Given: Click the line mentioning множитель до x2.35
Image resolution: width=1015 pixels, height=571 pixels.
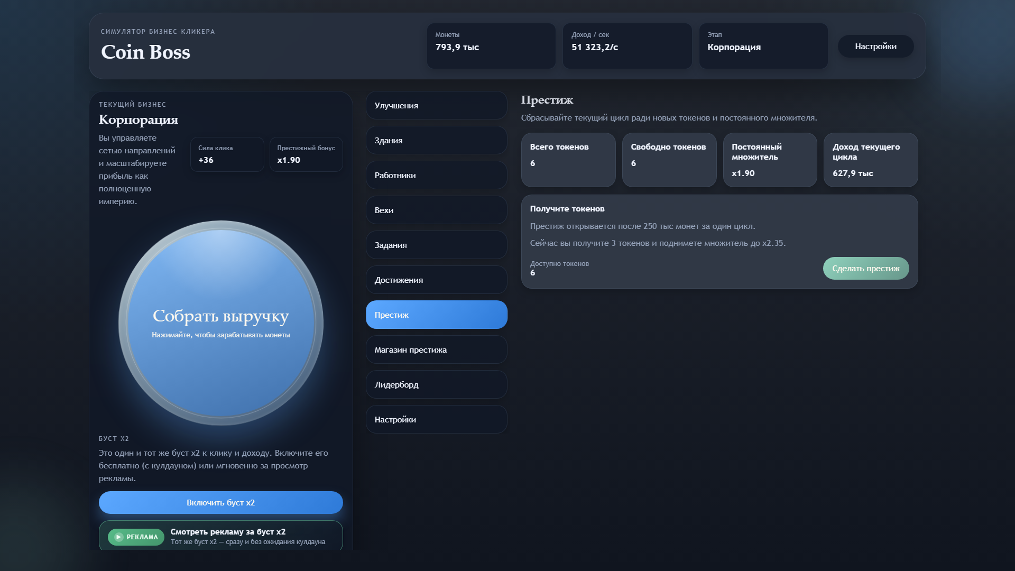Looking at the screenshot, I should tap(658, 243).
